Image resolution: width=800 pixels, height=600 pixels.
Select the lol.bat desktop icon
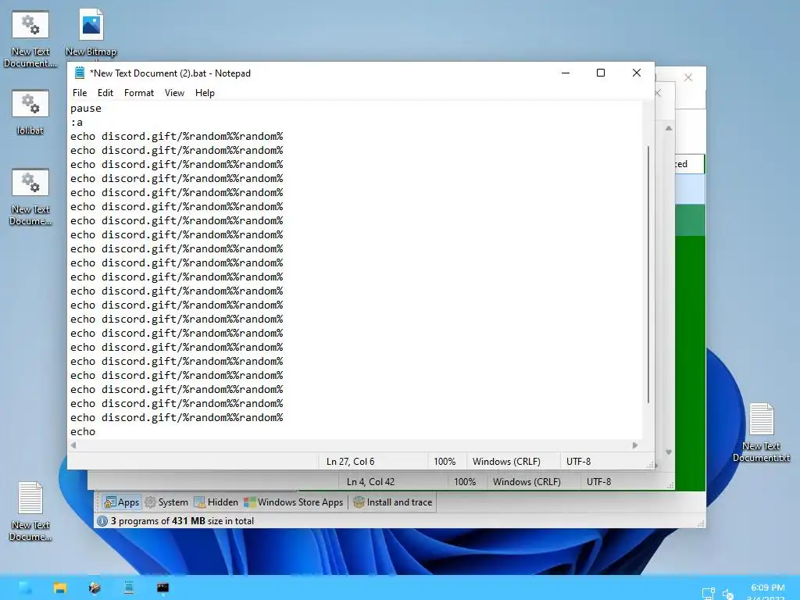coord(30,112)
